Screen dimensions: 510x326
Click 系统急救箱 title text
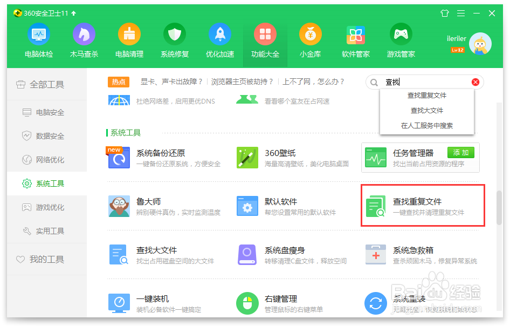pos(413,250)
